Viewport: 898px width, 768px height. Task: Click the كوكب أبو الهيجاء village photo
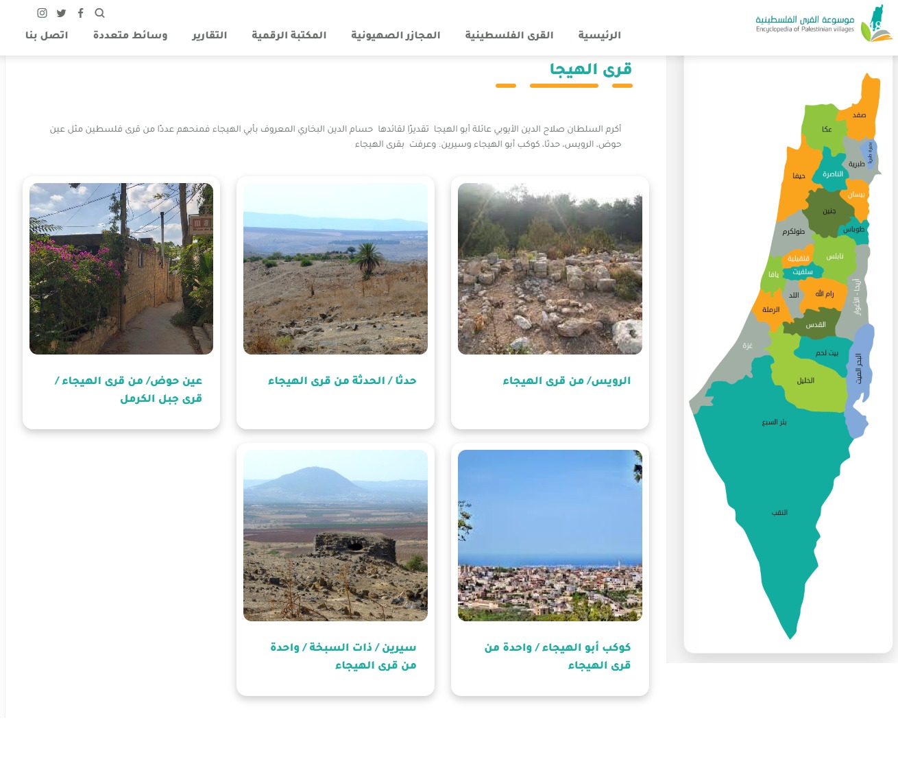pyautogui.click(x=550, y=535)
